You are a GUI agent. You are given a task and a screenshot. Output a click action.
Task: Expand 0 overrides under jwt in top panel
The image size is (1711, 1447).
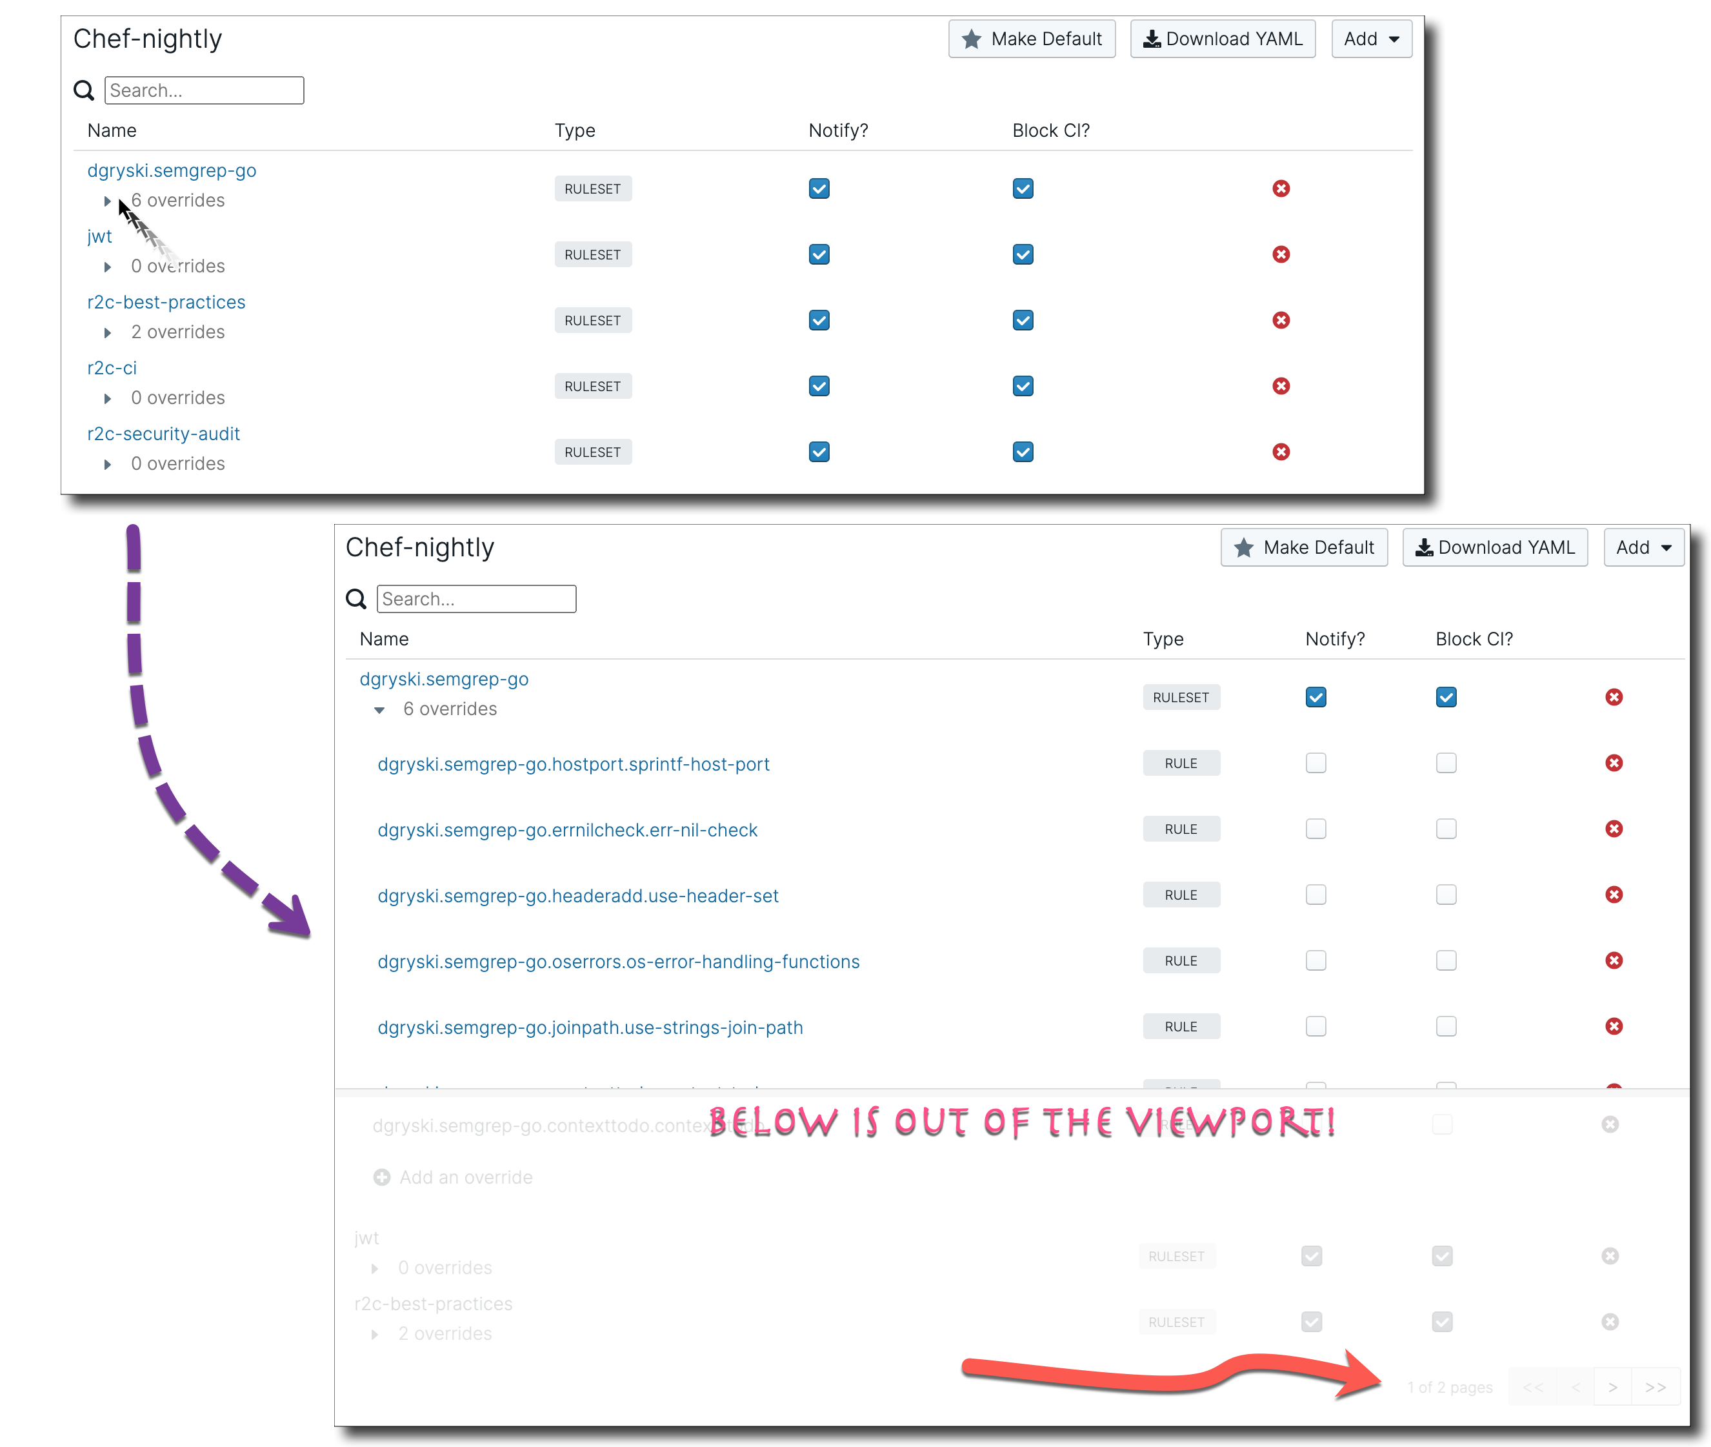point(107,267)
